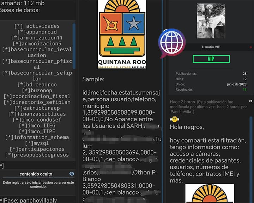Select the participaciones entry

coord(37,149)
